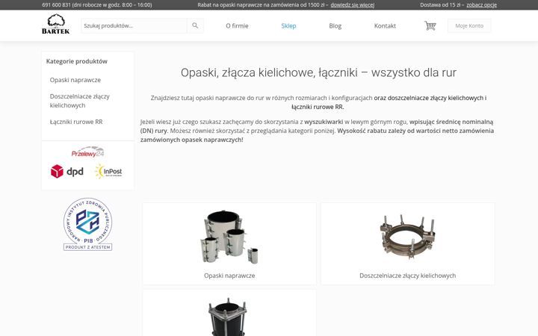
Task: Open the Bartek logo home link
Action: 55,24
